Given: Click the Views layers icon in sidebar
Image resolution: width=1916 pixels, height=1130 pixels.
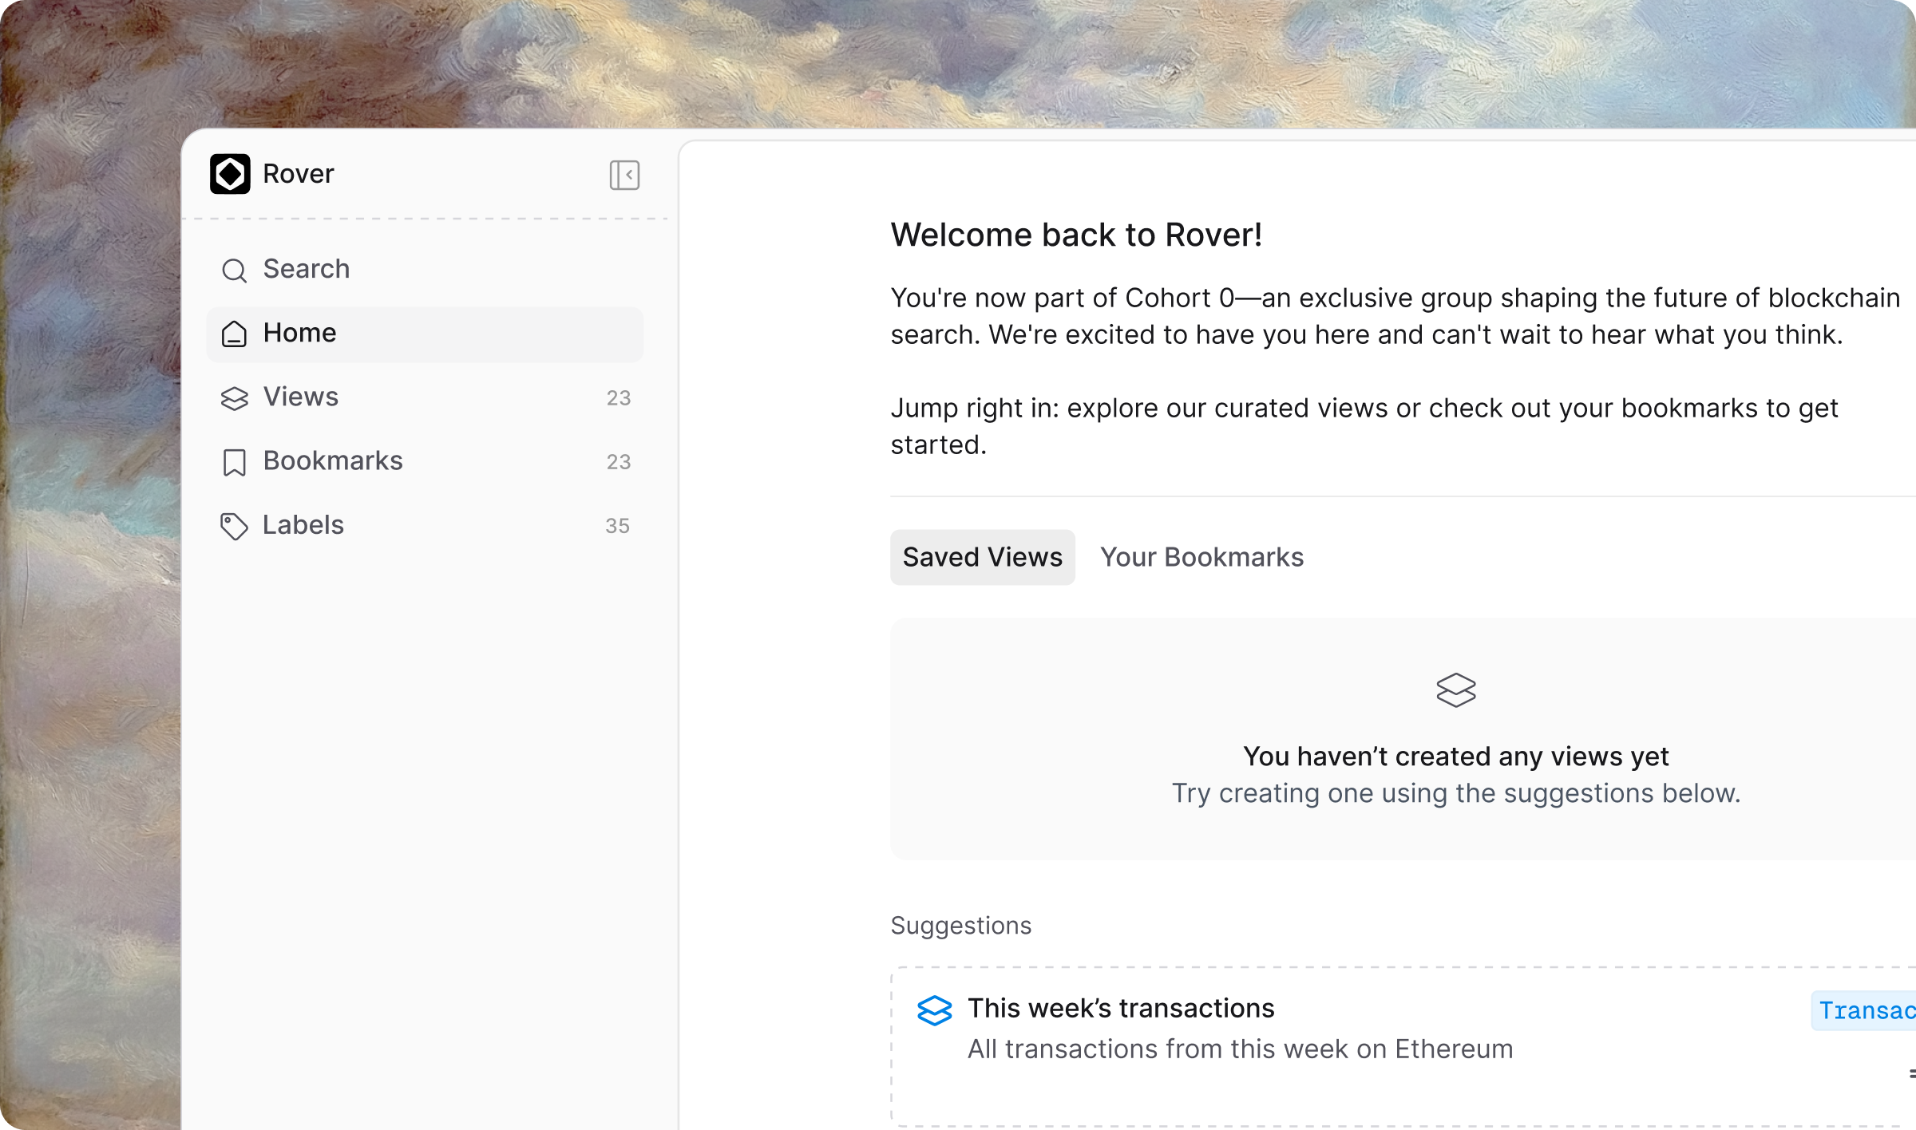Looking at the screenshot, I should point(234,398).
